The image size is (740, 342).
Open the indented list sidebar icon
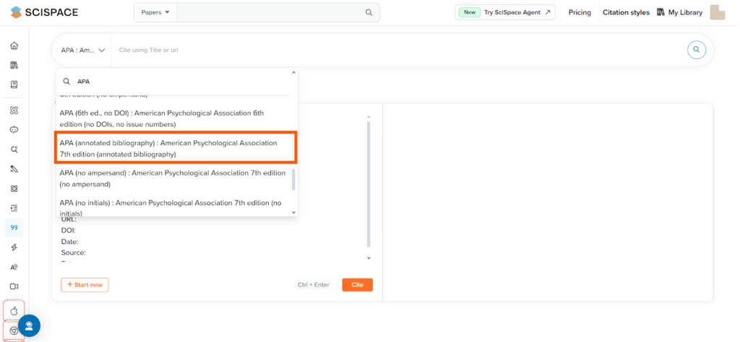click(14, 208)
